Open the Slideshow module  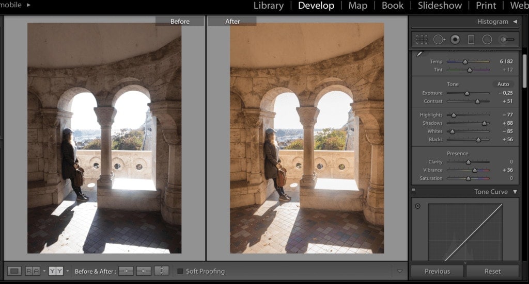(x=440, y=6)
